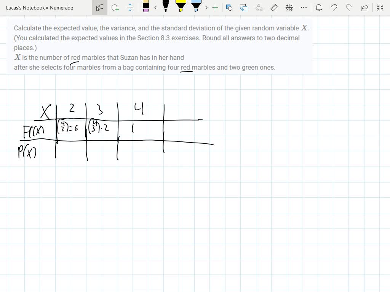Collapse pen gallery with left chevron
The height and width of the screenshot is (292, 390).
coord(155,7)
